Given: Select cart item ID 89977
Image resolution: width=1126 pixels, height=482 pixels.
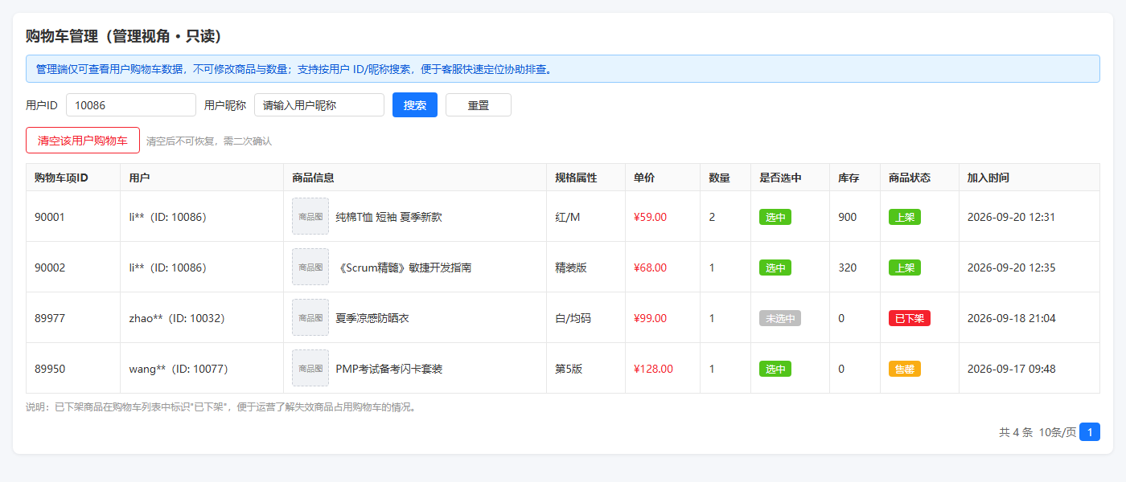Looking at the screenshot, I should click(x=50, y=318).
